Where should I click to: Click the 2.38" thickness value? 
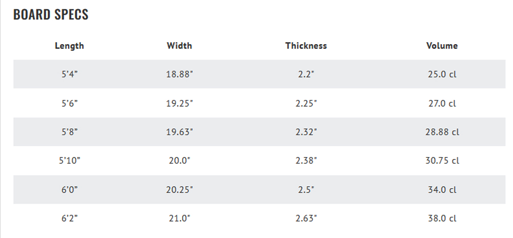click(306, 161)
